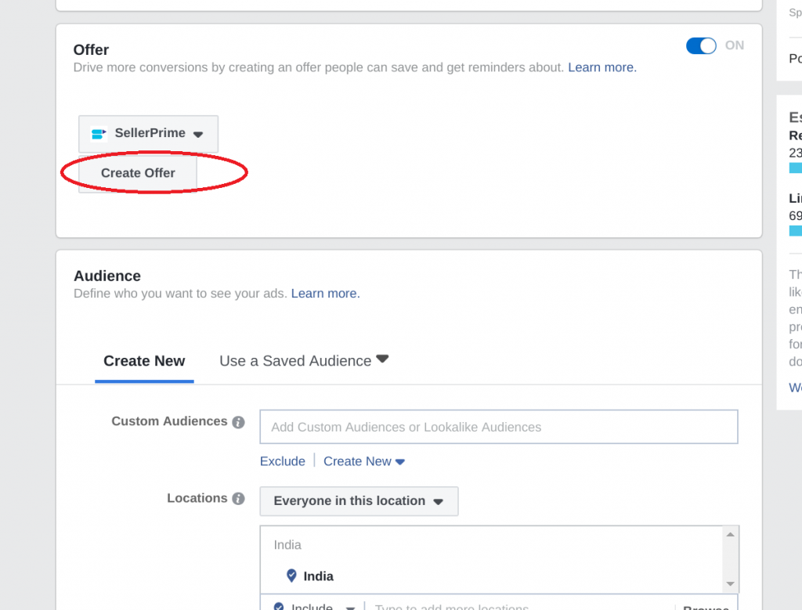The image size is (802, 610).
Task: Turn off the Offer toggle
Action: (701, 45)
